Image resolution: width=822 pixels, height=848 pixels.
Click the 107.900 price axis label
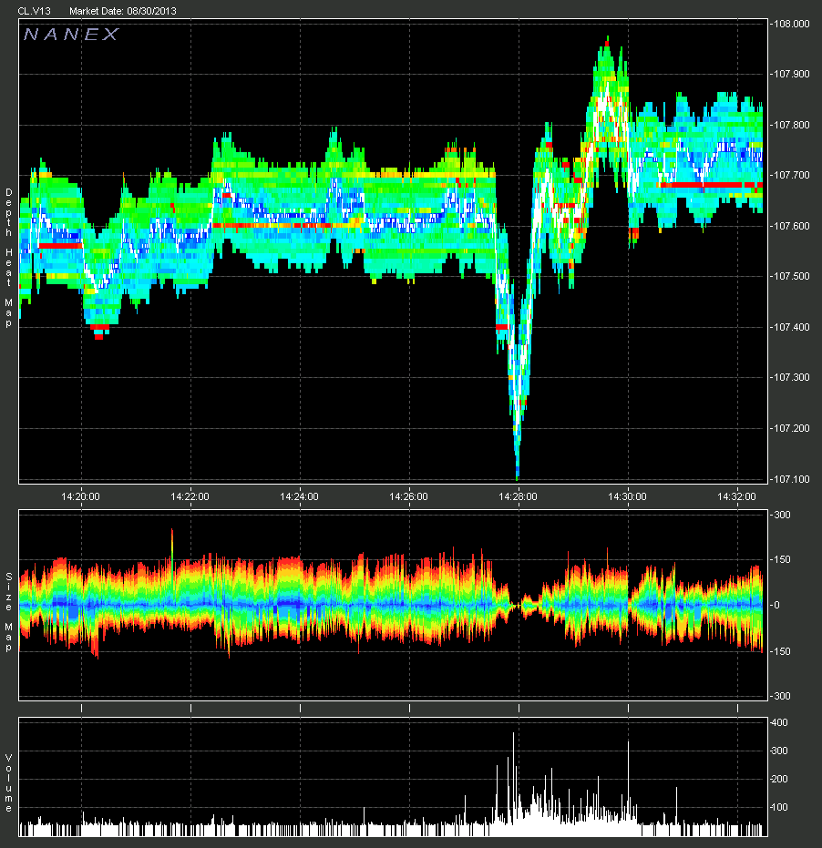point(792,74)
